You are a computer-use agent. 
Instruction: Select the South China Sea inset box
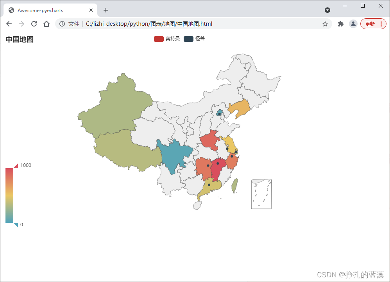pos(261,194)
